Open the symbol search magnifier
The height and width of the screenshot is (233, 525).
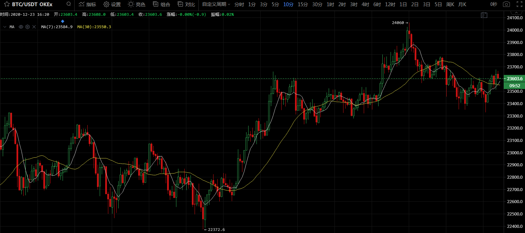click(x=69, y=4)
